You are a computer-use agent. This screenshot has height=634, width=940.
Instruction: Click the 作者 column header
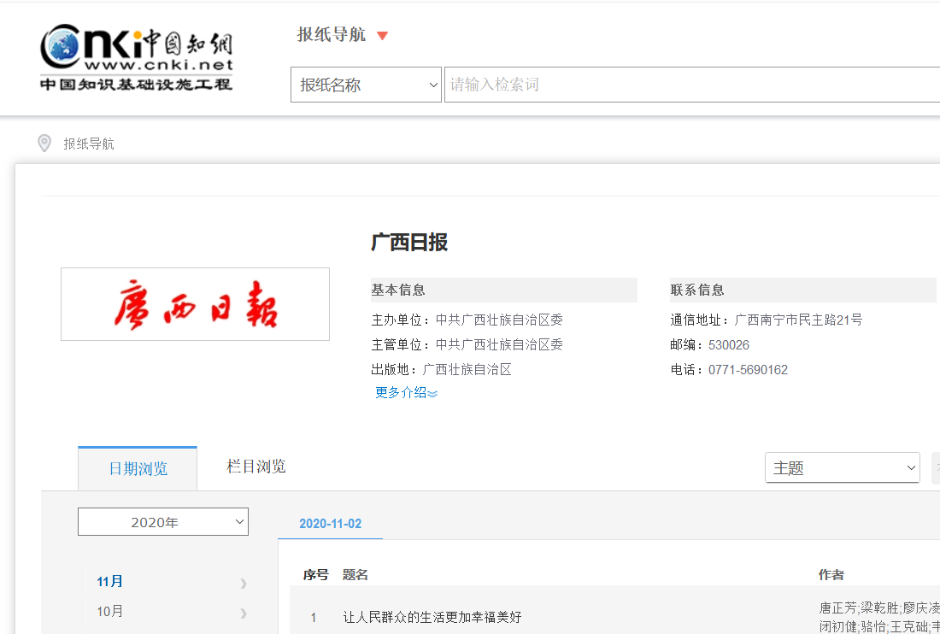831,575
